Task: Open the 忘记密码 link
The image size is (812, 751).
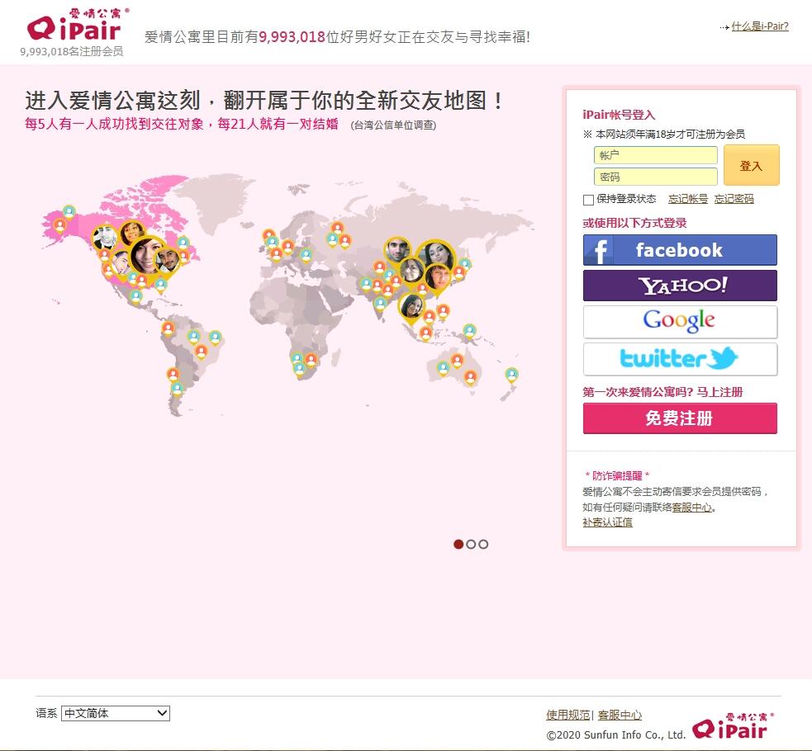Action: click(734, 199)
